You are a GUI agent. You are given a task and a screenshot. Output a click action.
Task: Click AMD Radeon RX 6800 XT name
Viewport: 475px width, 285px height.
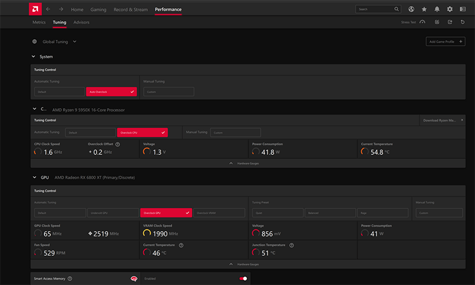(94, 178)
